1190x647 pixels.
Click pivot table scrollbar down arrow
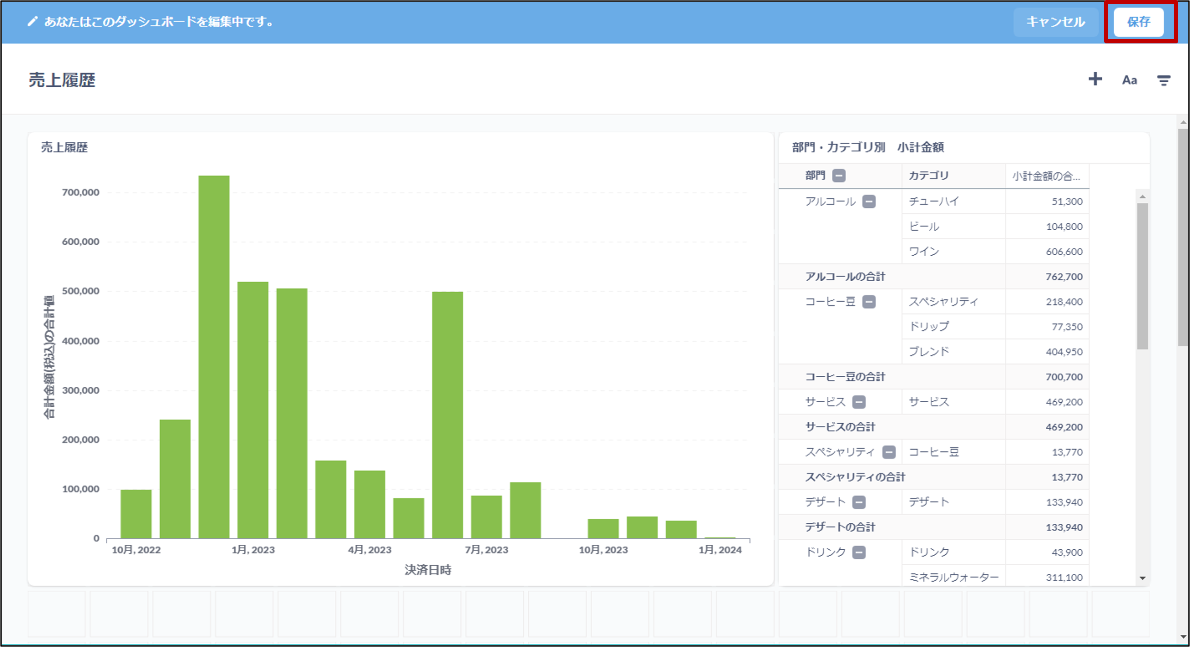click(1142, 578)
